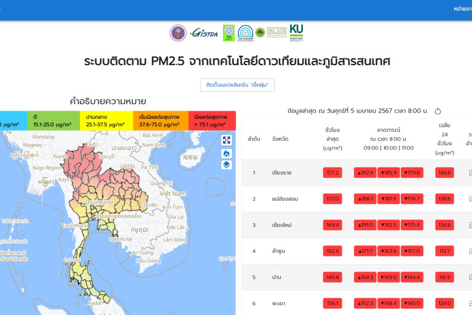Image resolution: width=472 pixels, height=315 pixels.
Task: Open the map layers stack icon
Action: 226,165
